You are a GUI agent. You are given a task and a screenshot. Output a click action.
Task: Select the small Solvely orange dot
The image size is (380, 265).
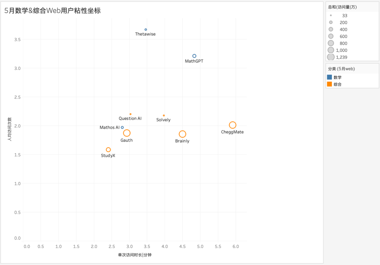(x=164, y=115)
